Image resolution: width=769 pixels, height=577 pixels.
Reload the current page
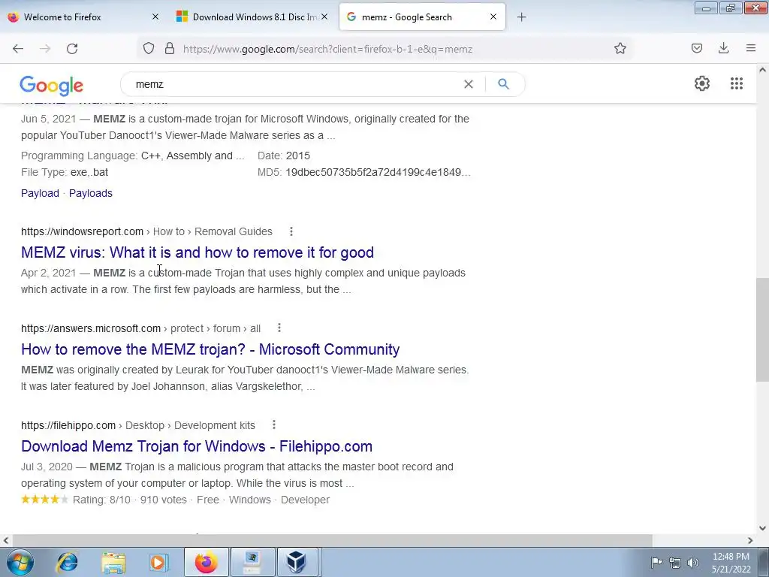pyautogui.click(x=72, y=49)
